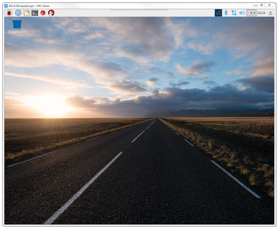Viewport: 277px width, 227px height.
Task: Launch Mathematica from the taskbar
Action: point(43,13)
